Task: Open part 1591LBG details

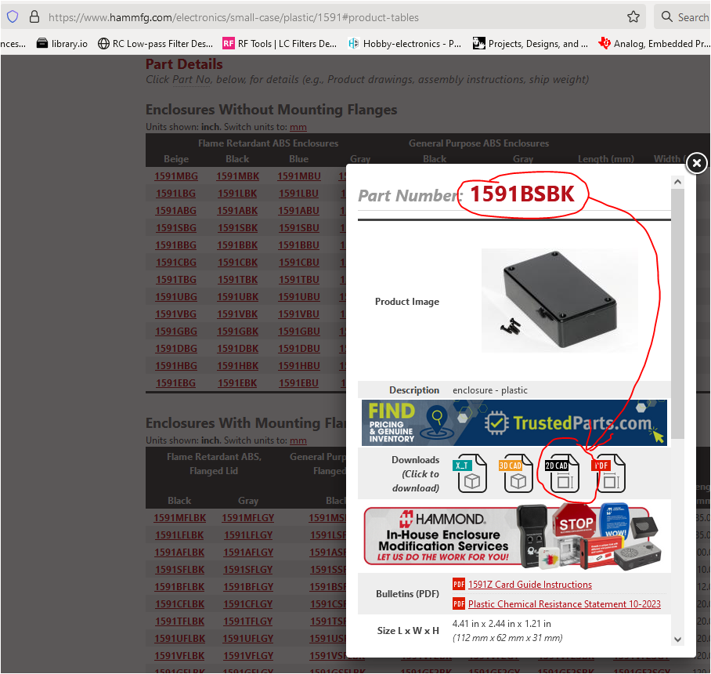Action: click(x=176, y=194)
